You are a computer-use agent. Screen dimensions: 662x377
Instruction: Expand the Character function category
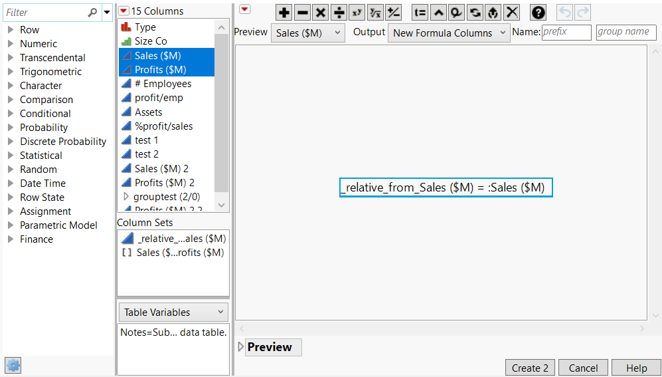[11, 85]
